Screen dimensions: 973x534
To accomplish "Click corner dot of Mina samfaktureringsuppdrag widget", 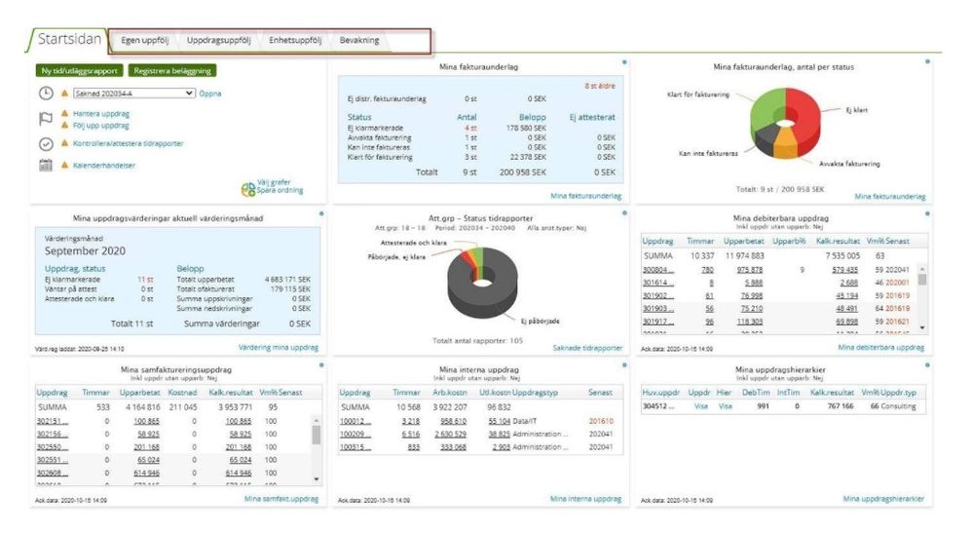I will tap(321, 365).
